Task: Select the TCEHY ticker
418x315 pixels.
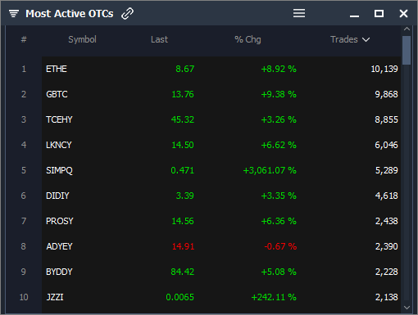Action: click(x=59, y=119)
